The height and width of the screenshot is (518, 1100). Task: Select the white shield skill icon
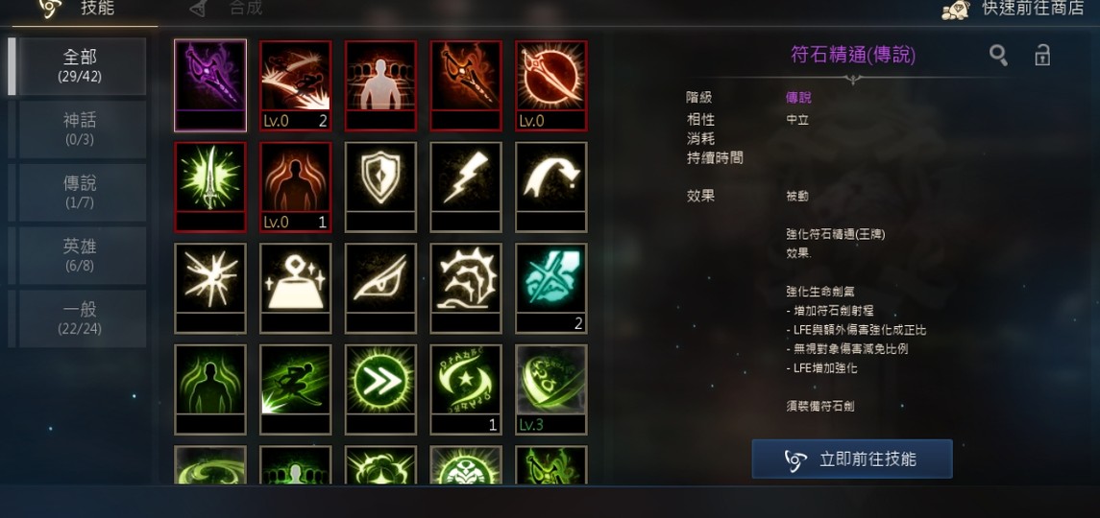point(381,186)
